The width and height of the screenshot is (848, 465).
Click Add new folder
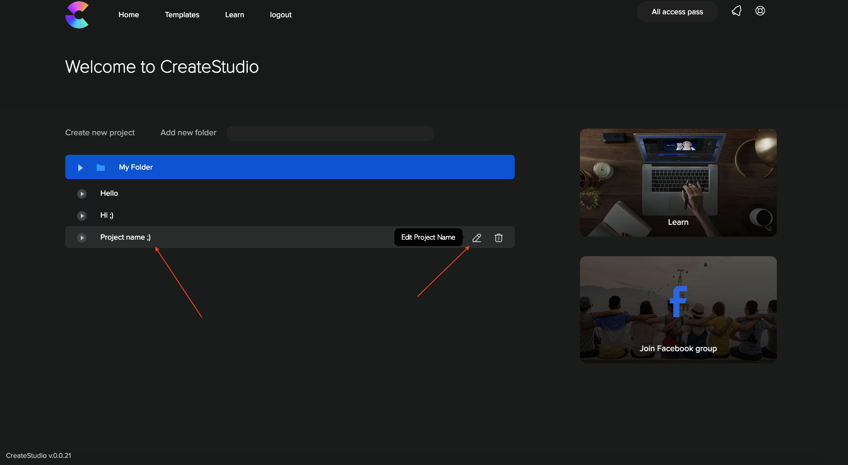click(x=188, y=132)
